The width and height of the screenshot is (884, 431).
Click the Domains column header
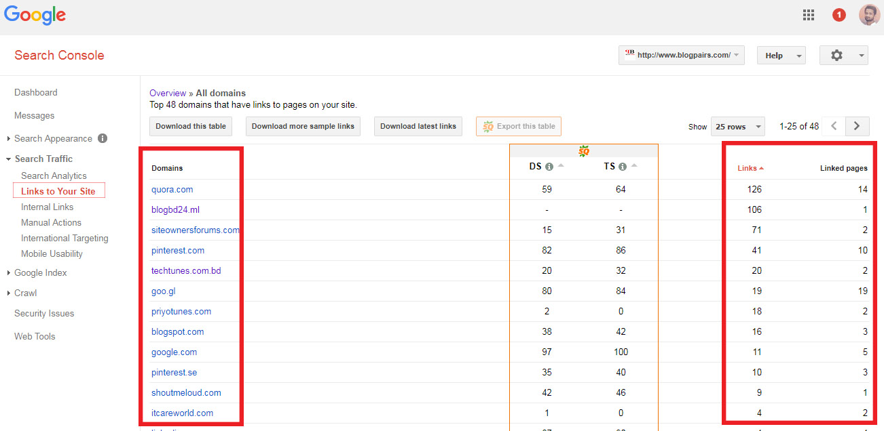coord(167,168)
